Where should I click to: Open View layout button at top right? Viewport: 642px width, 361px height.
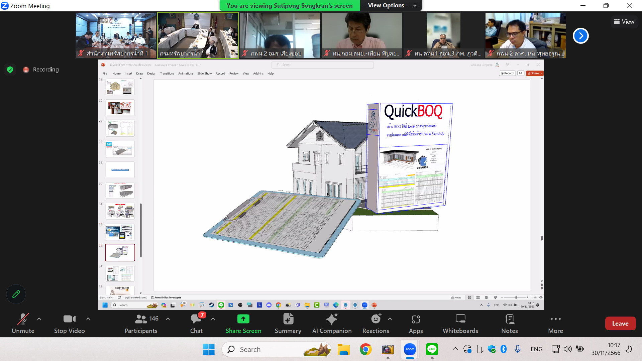coord(624,22)
